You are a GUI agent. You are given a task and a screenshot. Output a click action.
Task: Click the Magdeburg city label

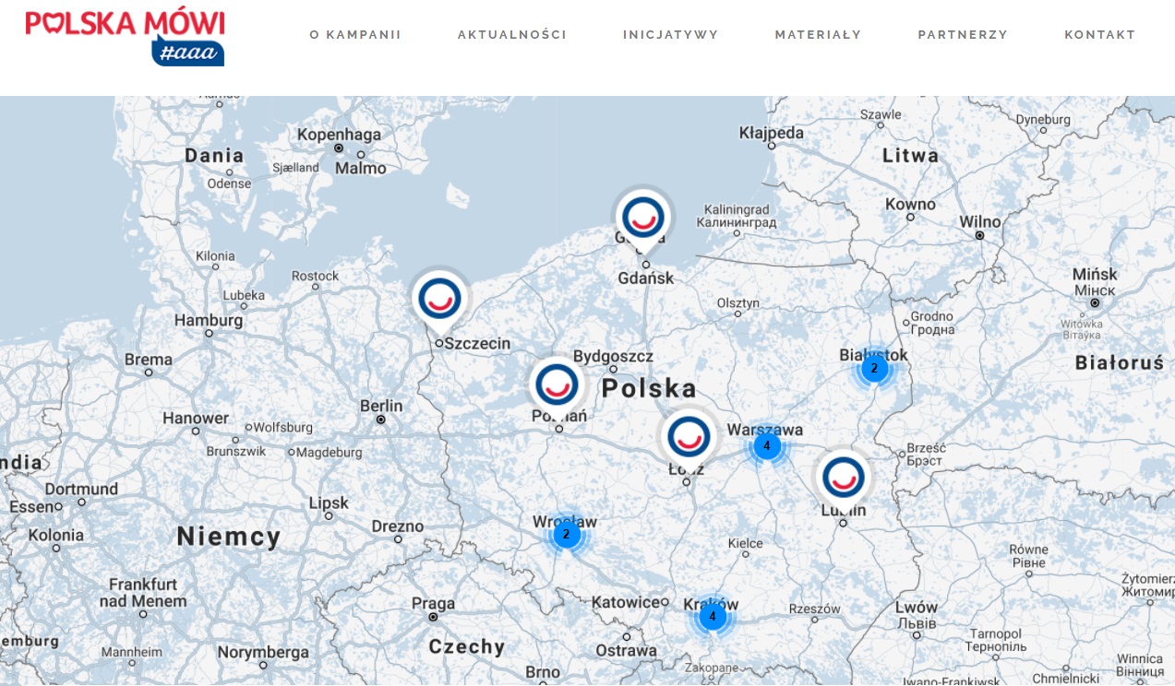[330, 452]
